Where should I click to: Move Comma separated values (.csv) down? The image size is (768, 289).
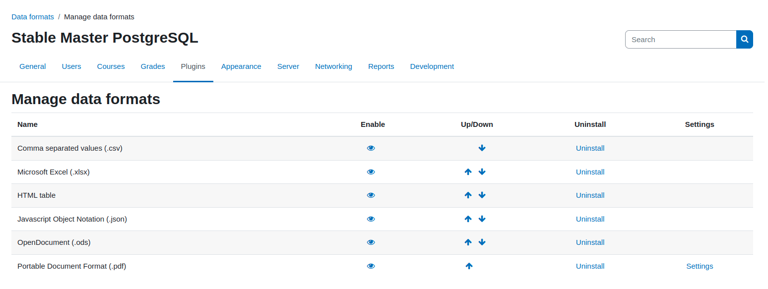click(482, 148)
